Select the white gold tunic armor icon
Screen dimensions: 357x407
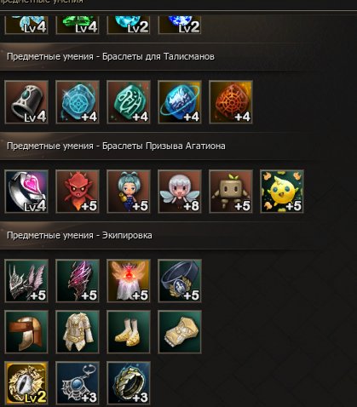tap(78, 332)
